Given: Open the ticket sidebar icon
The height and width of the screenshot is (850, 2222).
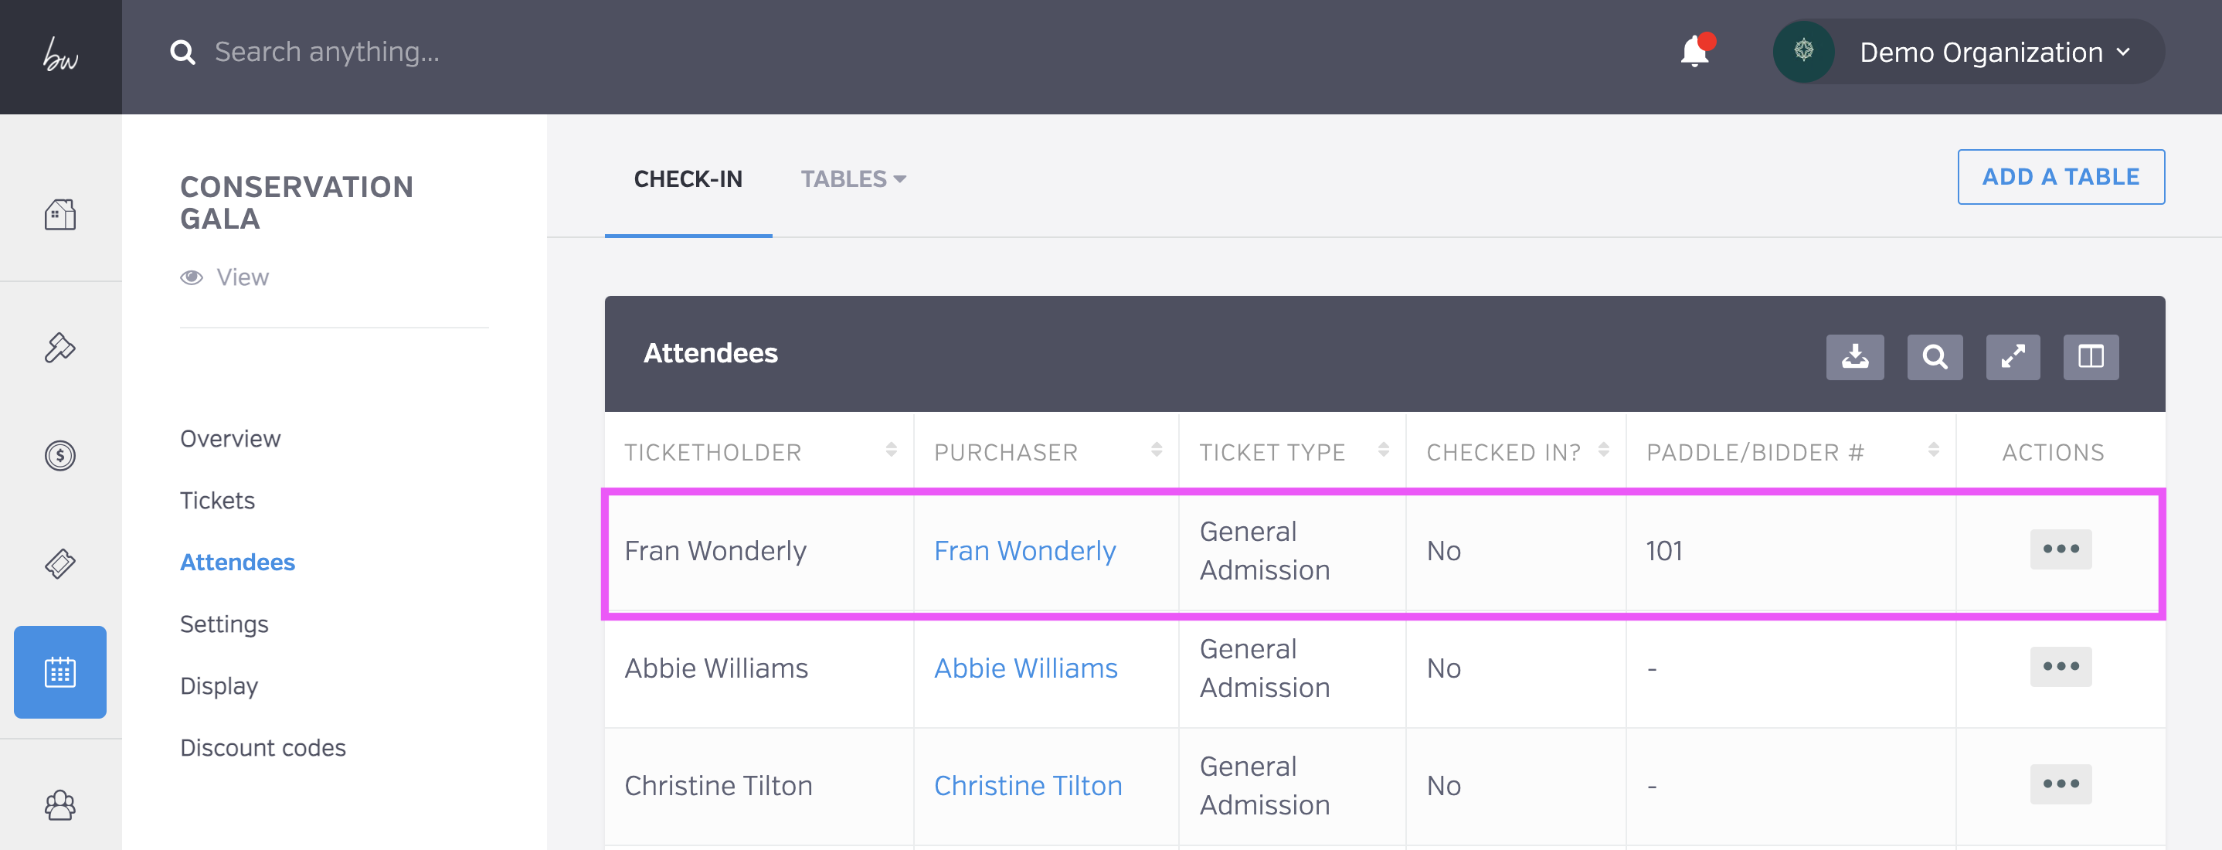Looking at the screenshot, I should click(x=59, y=563).
